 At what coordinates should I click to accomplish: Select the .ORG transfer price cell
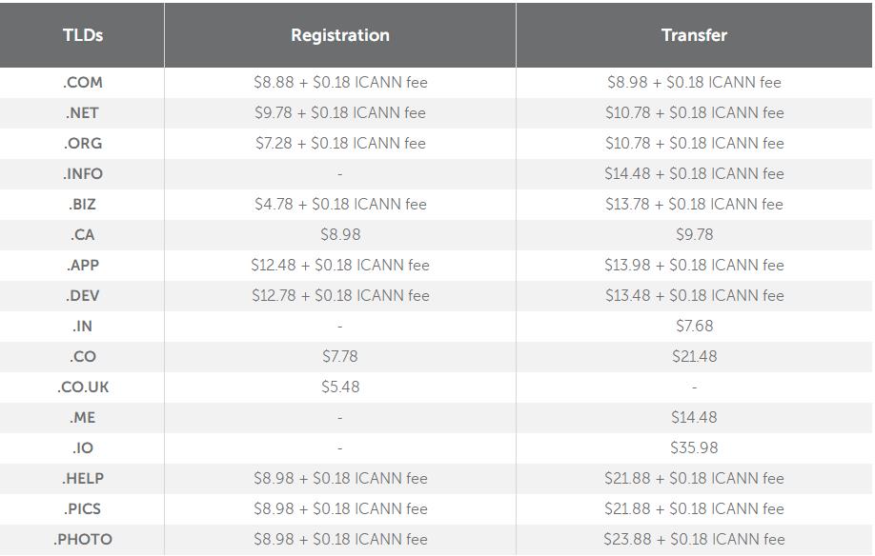point(694,143)
